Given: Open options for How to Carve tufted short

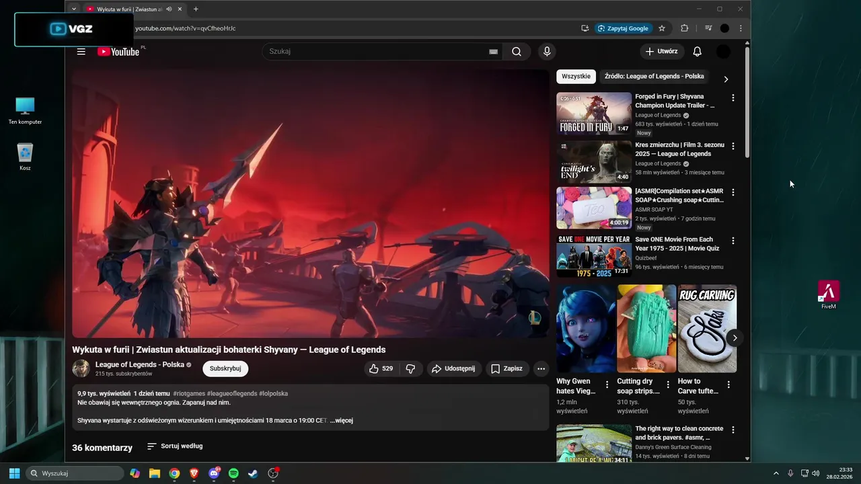Looking at the screenshot, I should pyautogui.click(x=728, y=385).
